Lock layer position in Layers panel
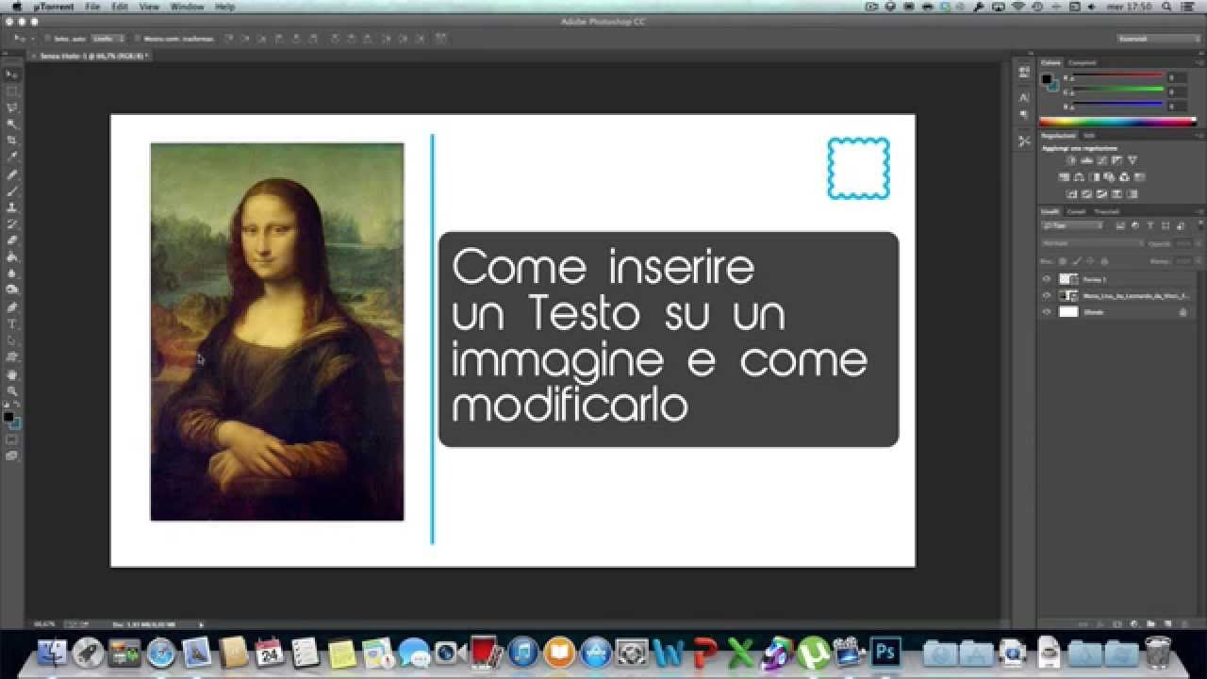The image size is (1207, 679). (1090, 261)
